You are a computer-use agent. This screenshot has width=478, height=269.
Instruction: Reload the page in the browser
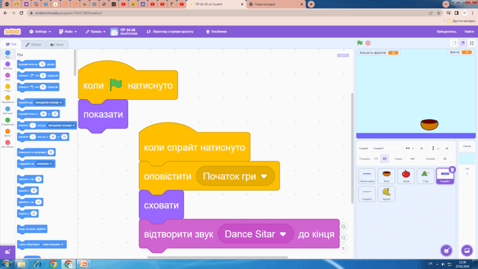(21, 13)
